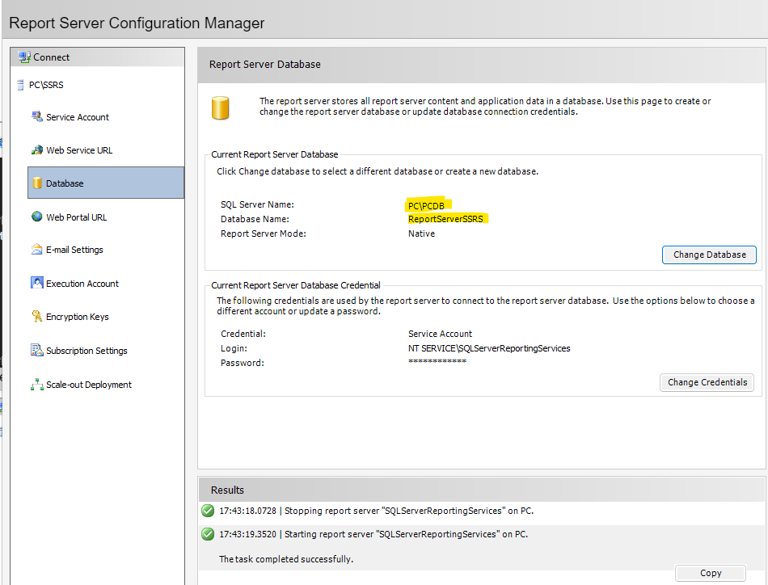Click the Web Service URL icon
The height and width of the screenshot is (585, 768).
(36, 149)
